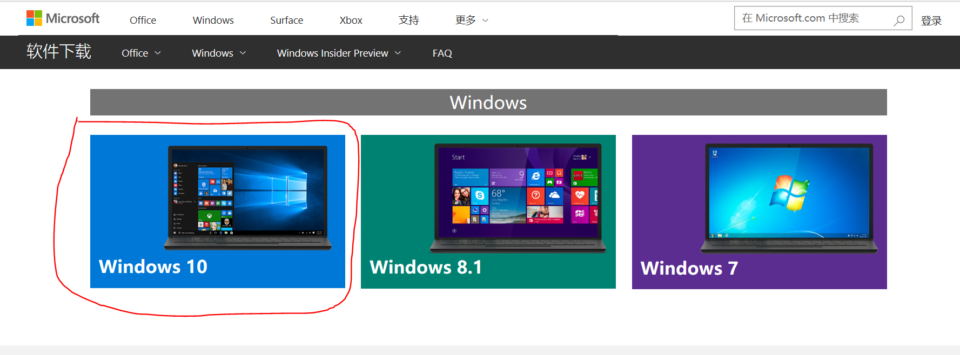Expand the Windows Insider Preview dropdown
The width and height of the screenshot is (960, 355).
pyautogui.click(x=339, y=53)
